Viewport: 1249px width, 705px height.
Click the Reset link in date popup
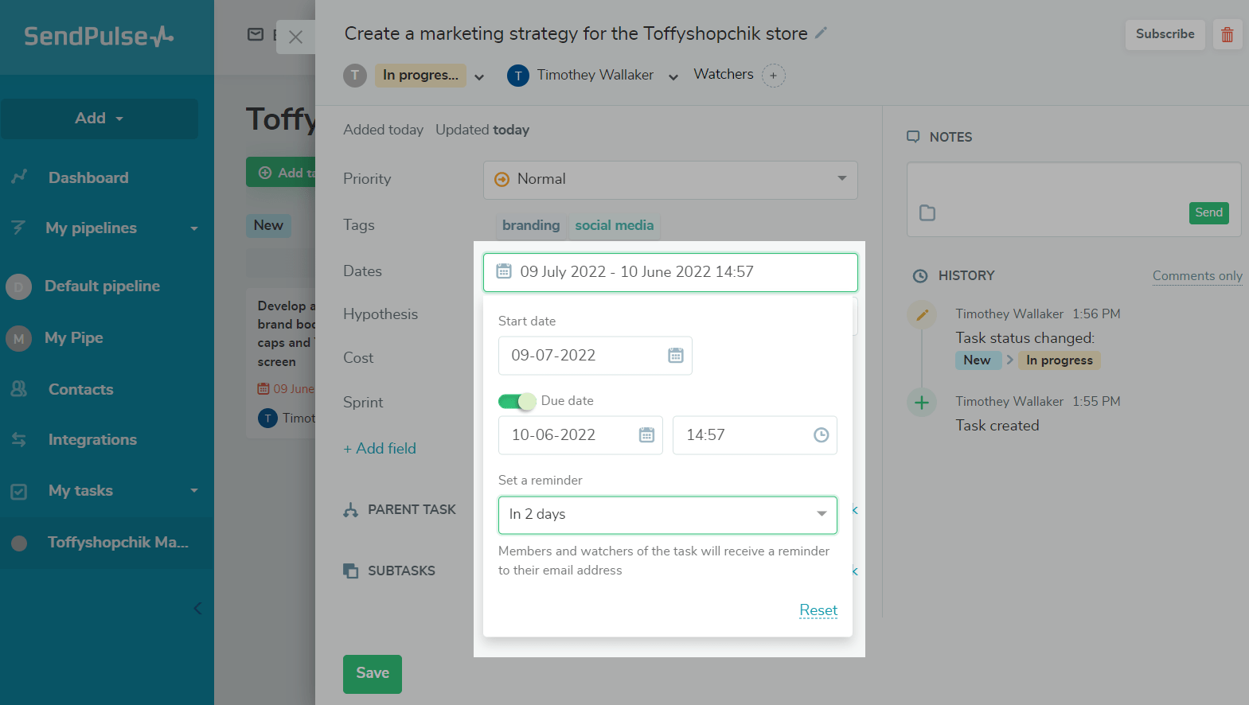[818, 610]
